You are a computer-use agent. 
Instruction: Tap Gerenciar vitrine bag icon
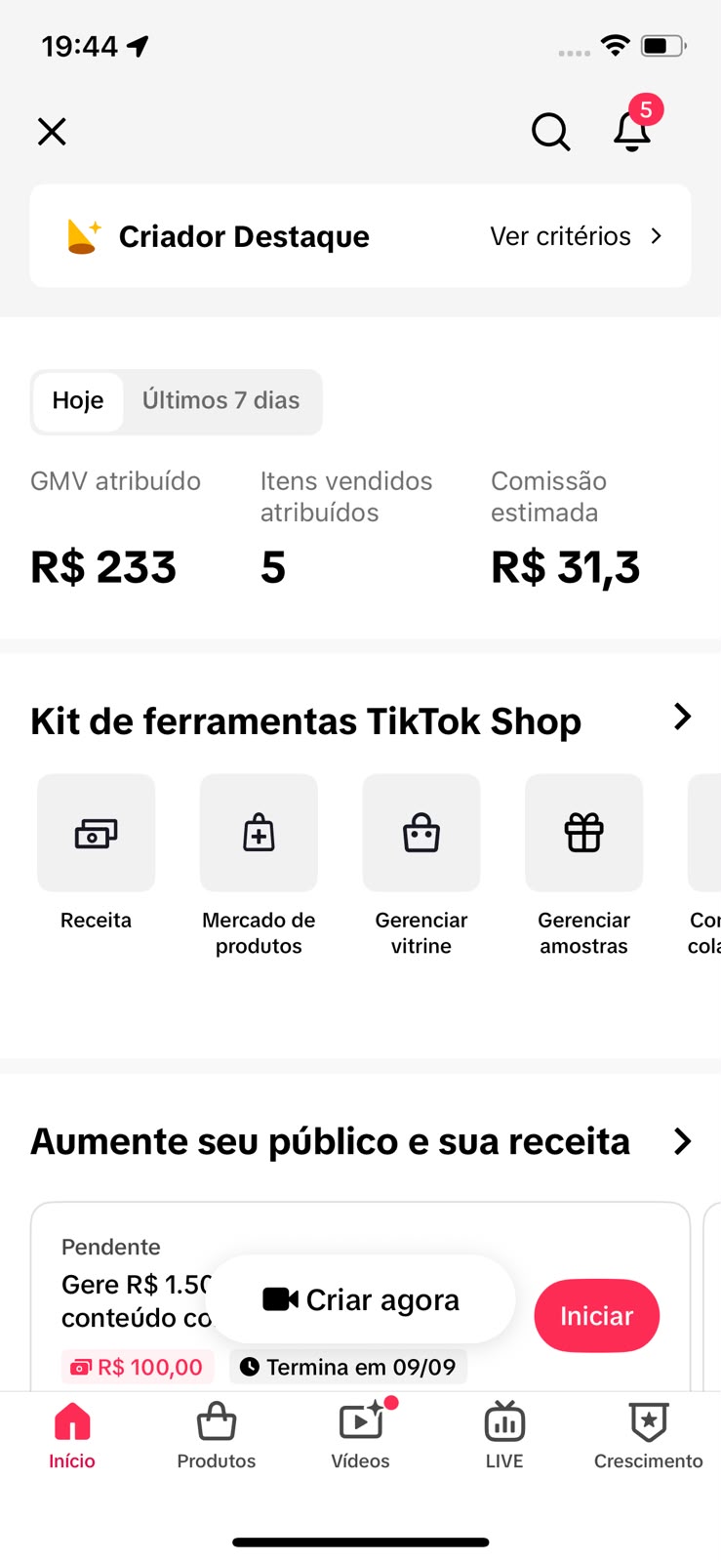click(421, 833)
